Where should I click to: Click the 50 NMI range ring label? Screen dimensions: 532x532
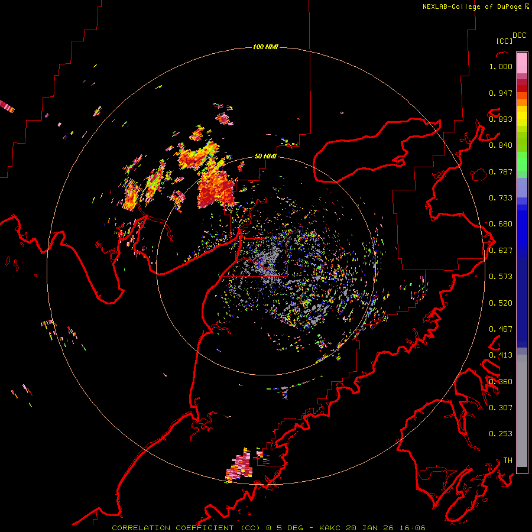click(265, 157)
